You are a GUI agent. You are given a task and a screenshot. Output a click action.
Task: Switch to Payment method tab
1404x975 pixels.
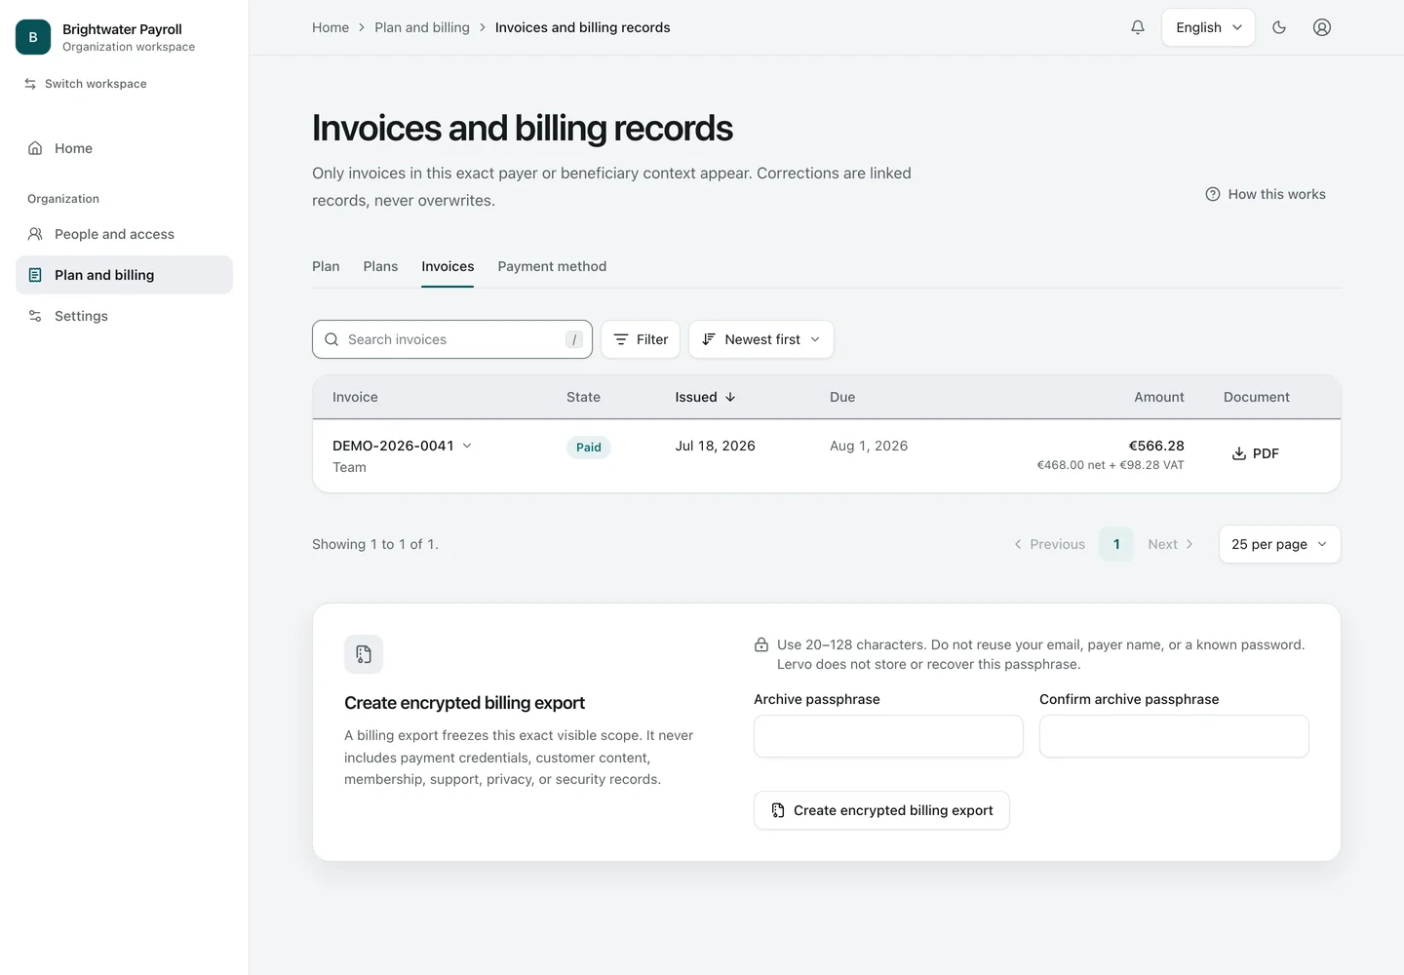(x=552, y=266)
